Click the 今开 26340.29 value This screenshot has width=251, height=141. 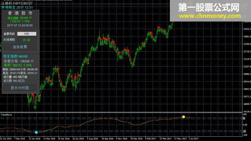click(x=29, y=69)
